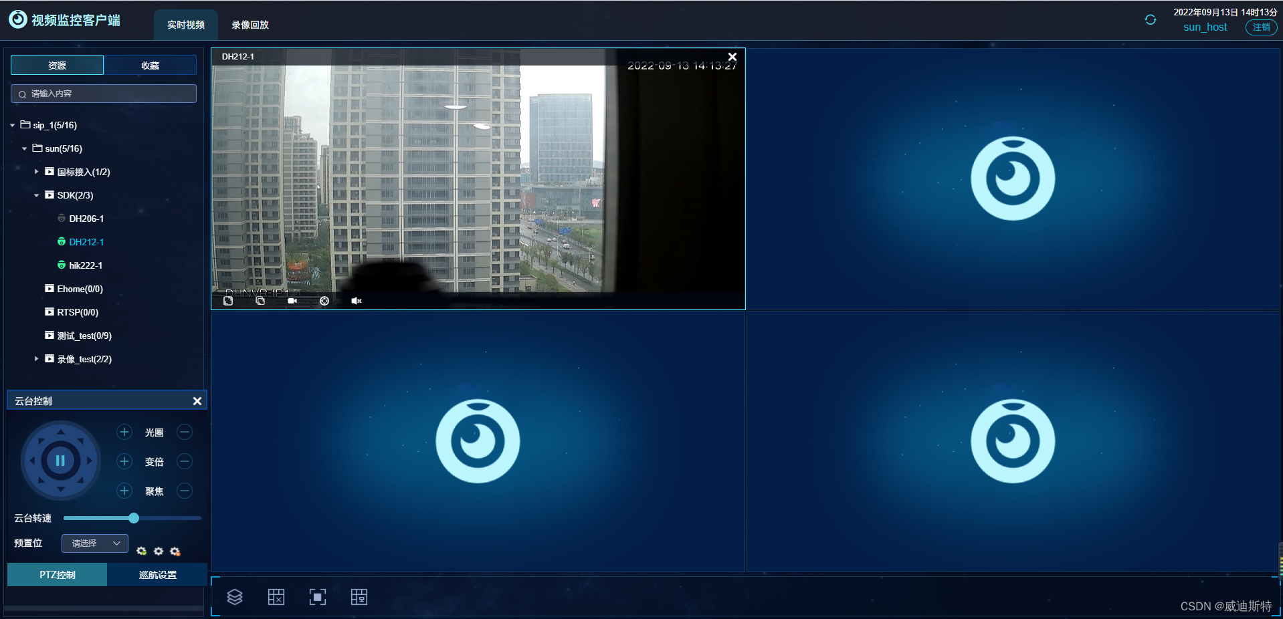1283x619 pixels.
Task: Expand the 国标接入(1/2) group
Action: pyautogui.click(x=37, y=172)
